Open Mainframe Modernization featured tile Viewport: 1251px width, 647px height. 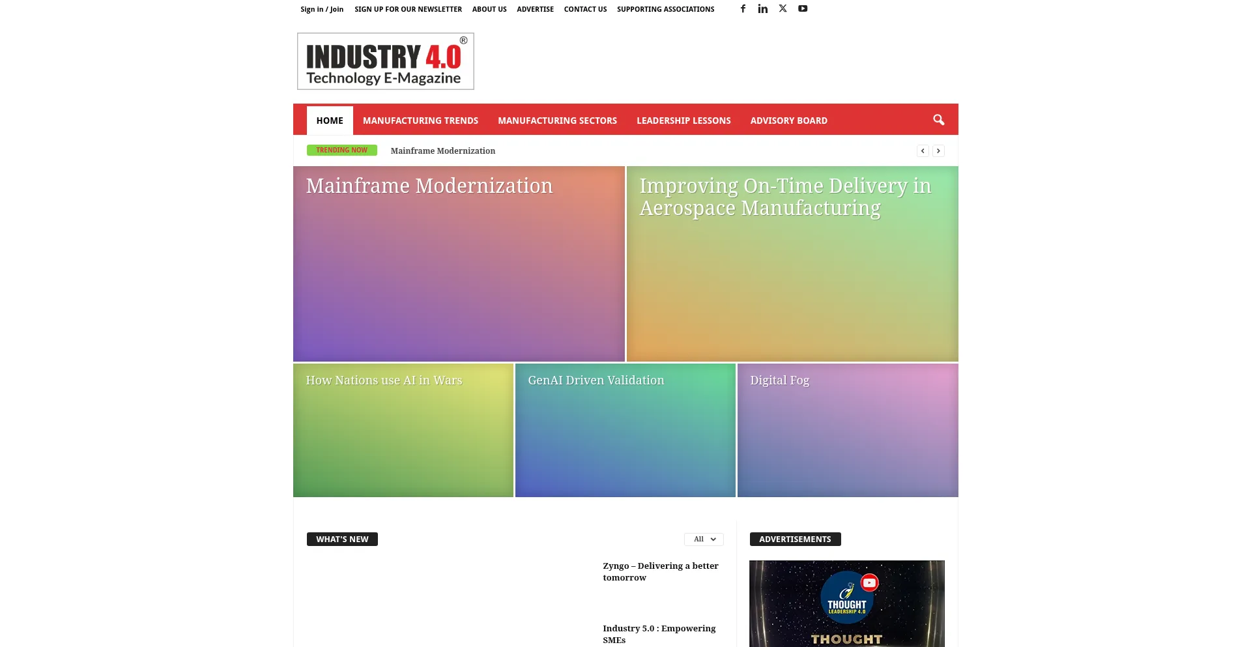click(459, 264)
